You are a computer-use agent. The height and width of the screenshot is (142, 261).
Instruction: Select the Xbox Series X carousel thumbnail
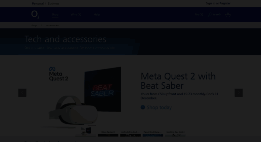(108, 134)
